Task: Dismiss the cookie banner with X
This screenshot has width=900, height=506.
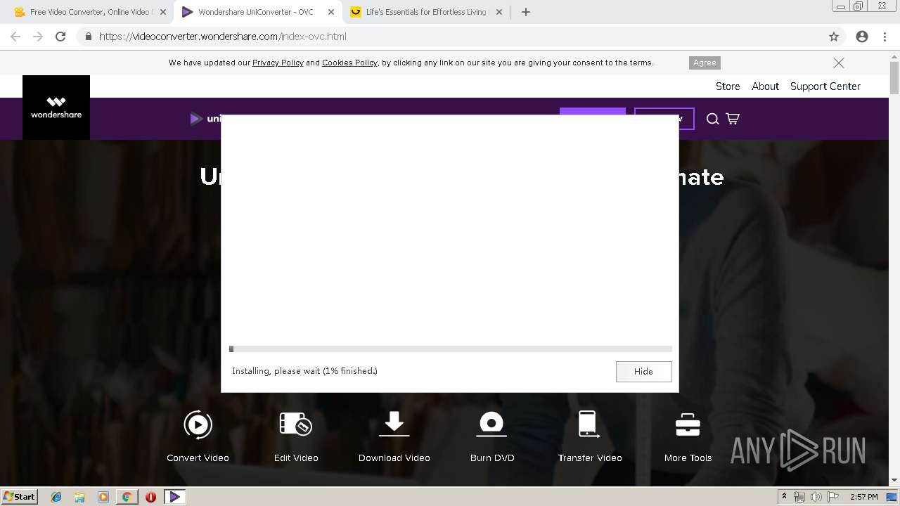Action: coord(839,63)
